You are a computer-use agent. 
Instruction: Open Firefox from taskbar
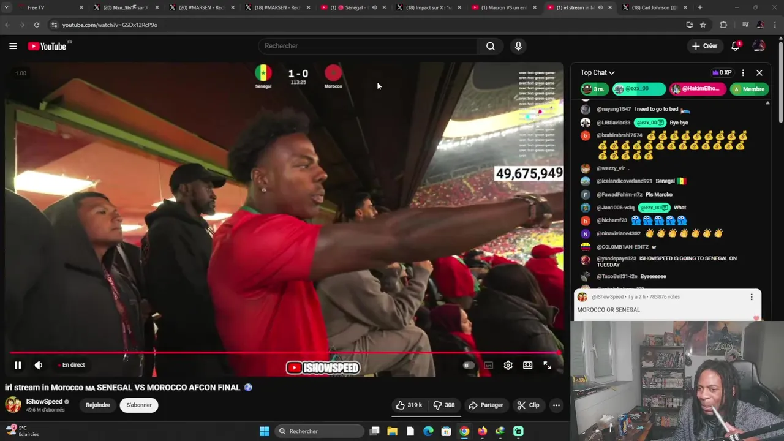[482, 431]
